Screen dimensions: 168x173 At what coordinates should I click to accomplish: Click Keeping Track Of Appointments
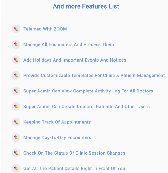(x=57, y=122)
